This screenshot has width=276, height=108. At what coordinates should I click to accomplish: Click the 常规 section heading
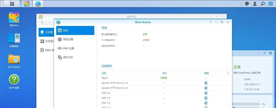click(x=104, y=28)
